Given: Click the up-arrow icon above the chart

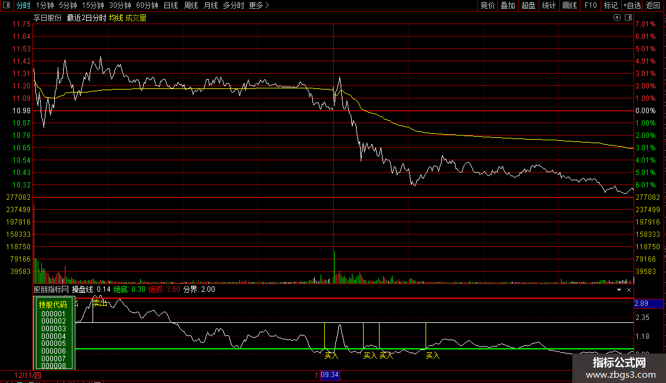Looking at the screenshot, I should pyautogui.click(x=616, y=18).
